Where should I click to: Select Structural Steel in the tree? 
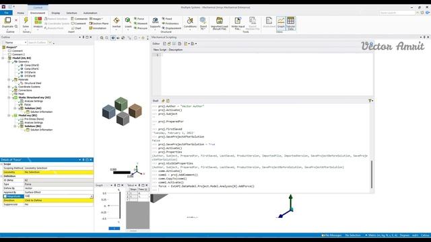pos(32,83)
